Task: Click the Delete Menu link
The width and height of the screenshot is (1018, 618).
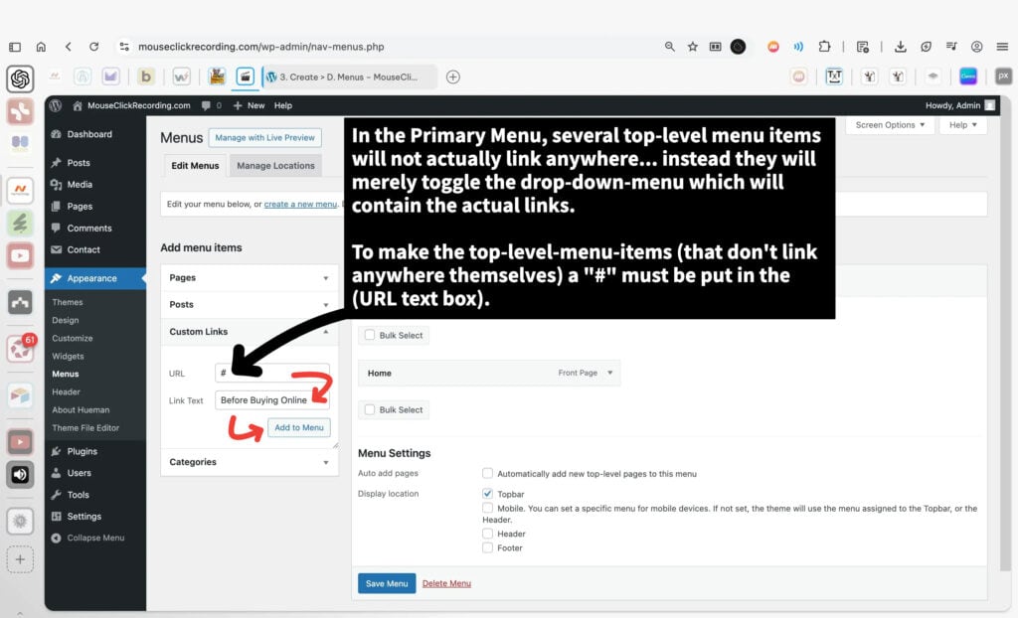Action: (446, 583)
